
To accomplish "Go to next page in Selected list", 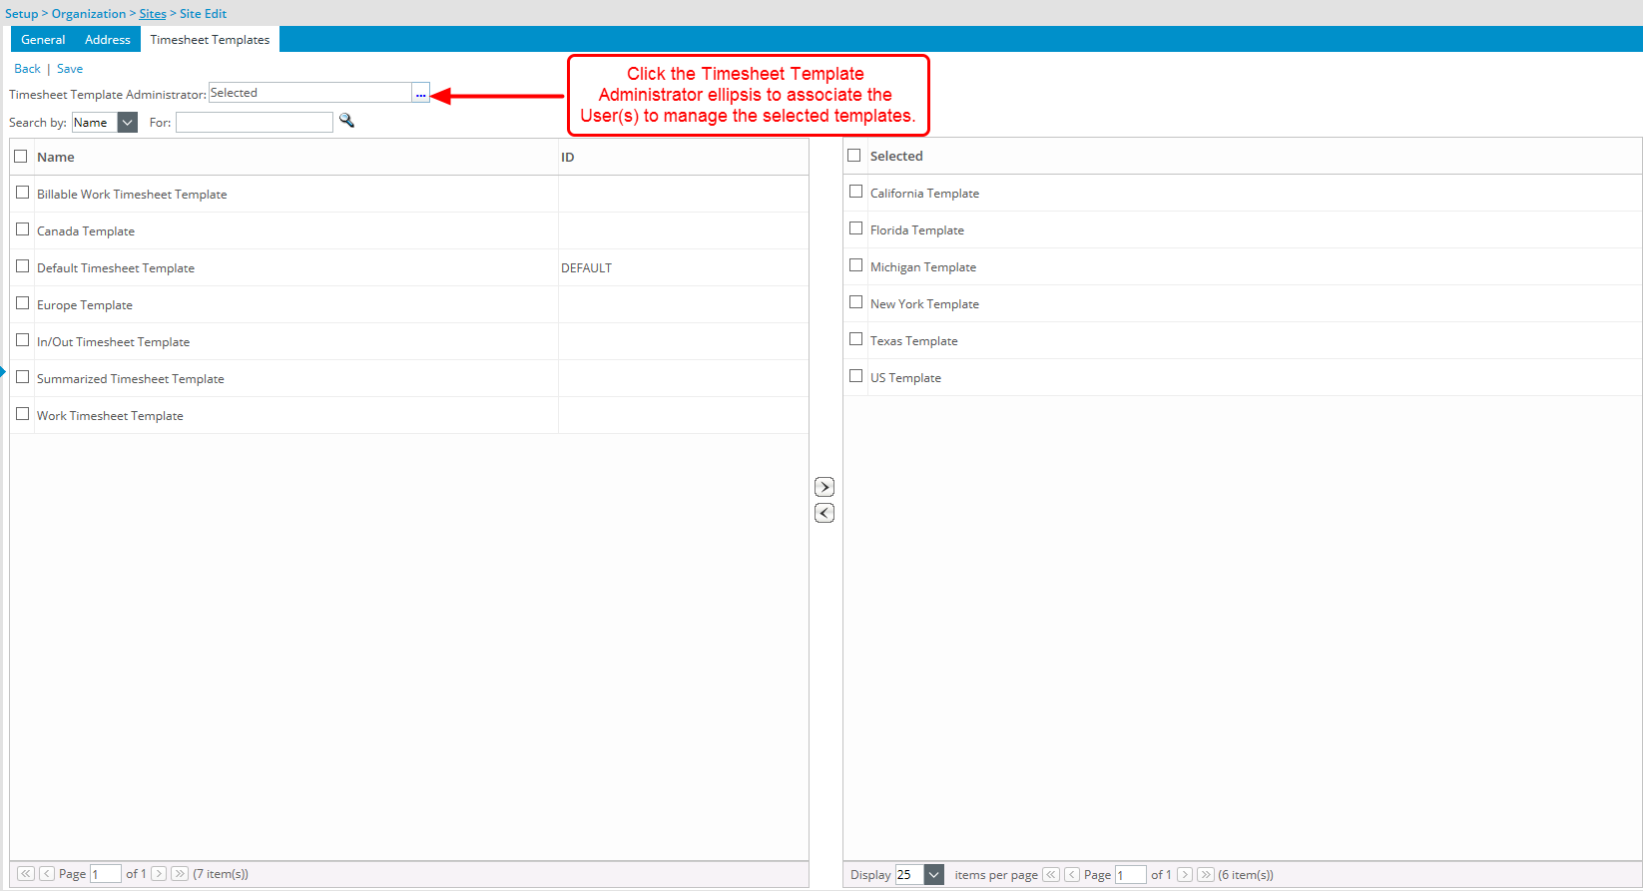I will point(1185,874).
